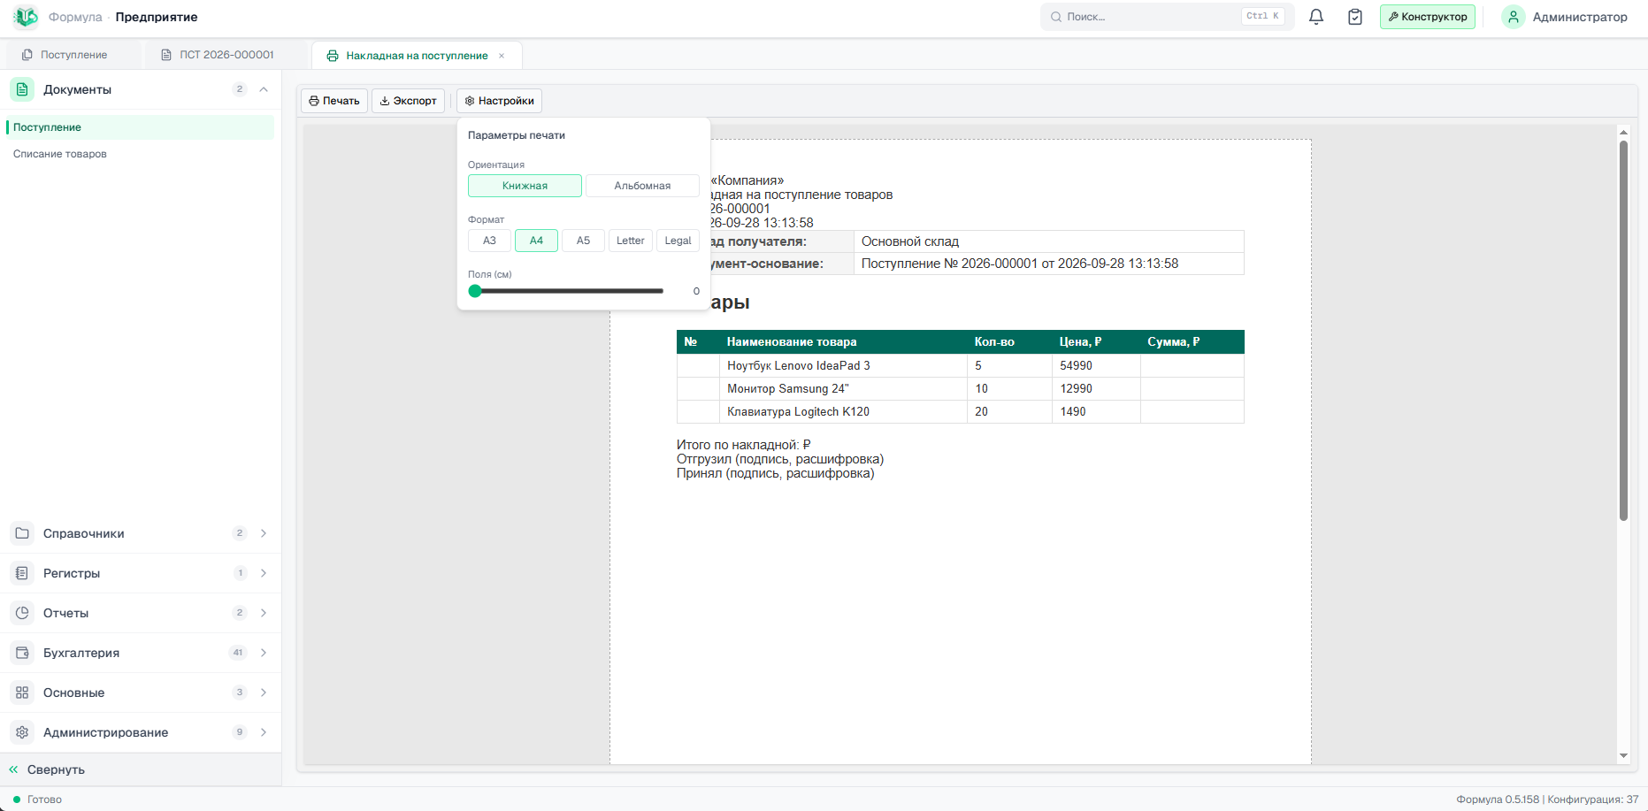1648x811 pixels.
Task: Toggle the Настройки button
Action: pyautogui.click(x=499, y=101)
